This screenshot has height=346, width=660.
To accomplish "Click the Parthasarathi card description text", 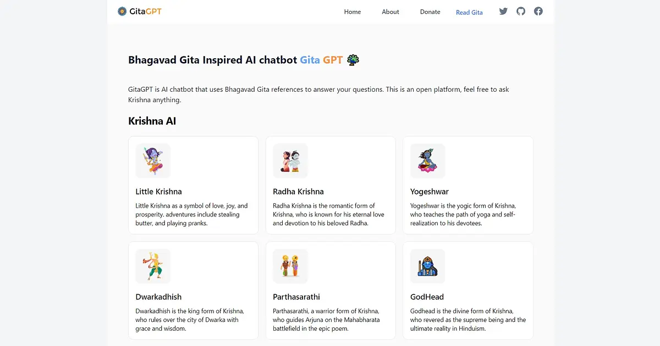I will click(327, 320).
